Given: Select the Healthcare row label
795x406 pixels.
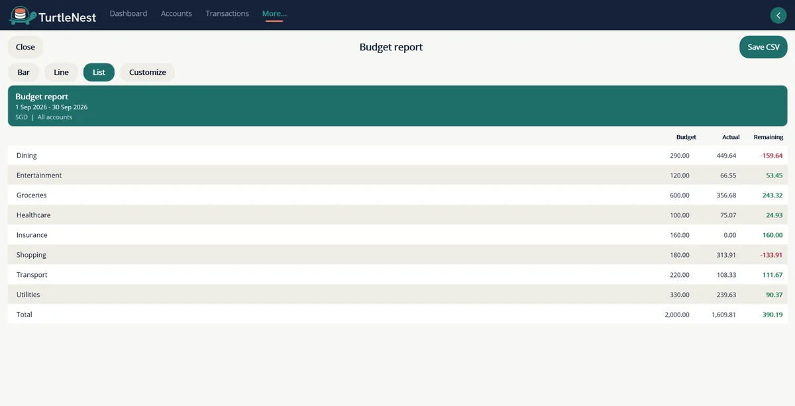Looking at the screenshot, I should coord(34,215).
